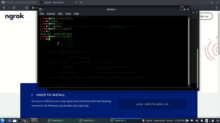Screen dimensions: 220x123
Task: Click the terminal cursor at the prompt
Action: tap(49, 39)
